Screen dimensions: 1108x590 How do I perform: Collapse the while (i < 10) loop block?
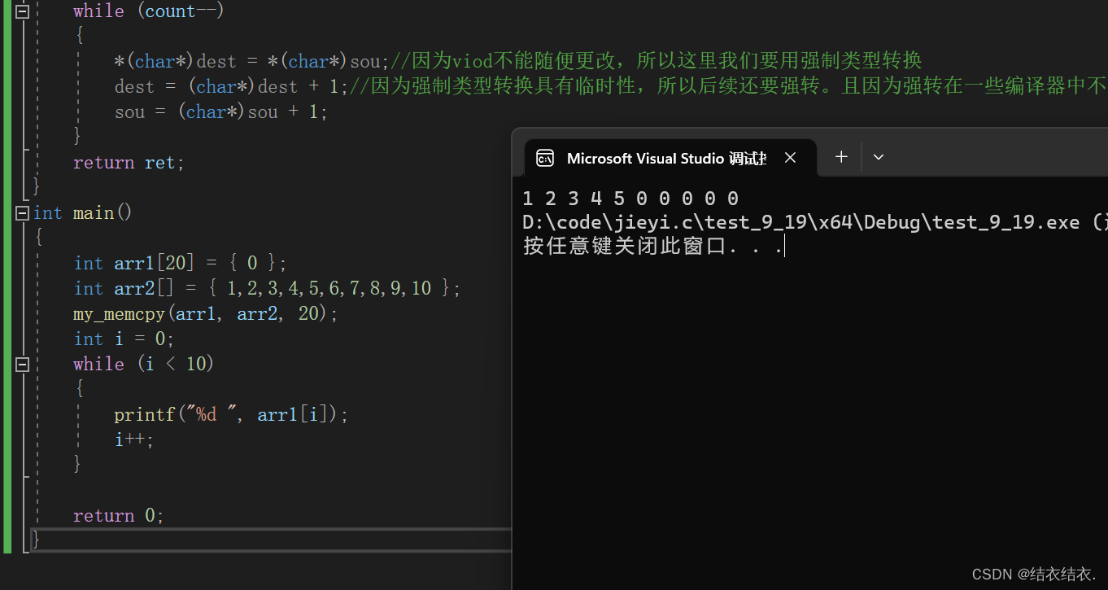pos(22,365)
